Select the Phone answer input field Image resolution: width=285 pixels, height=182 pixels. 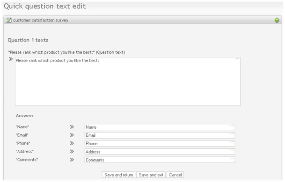[160, 143]
